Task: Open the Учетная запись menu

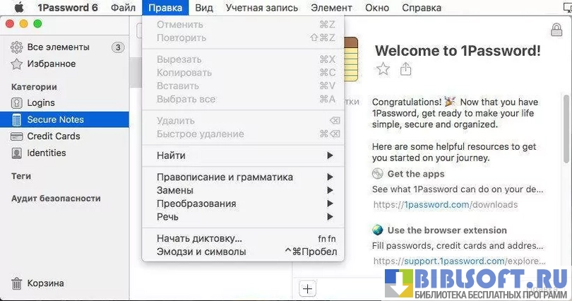Action: [263, 8]
